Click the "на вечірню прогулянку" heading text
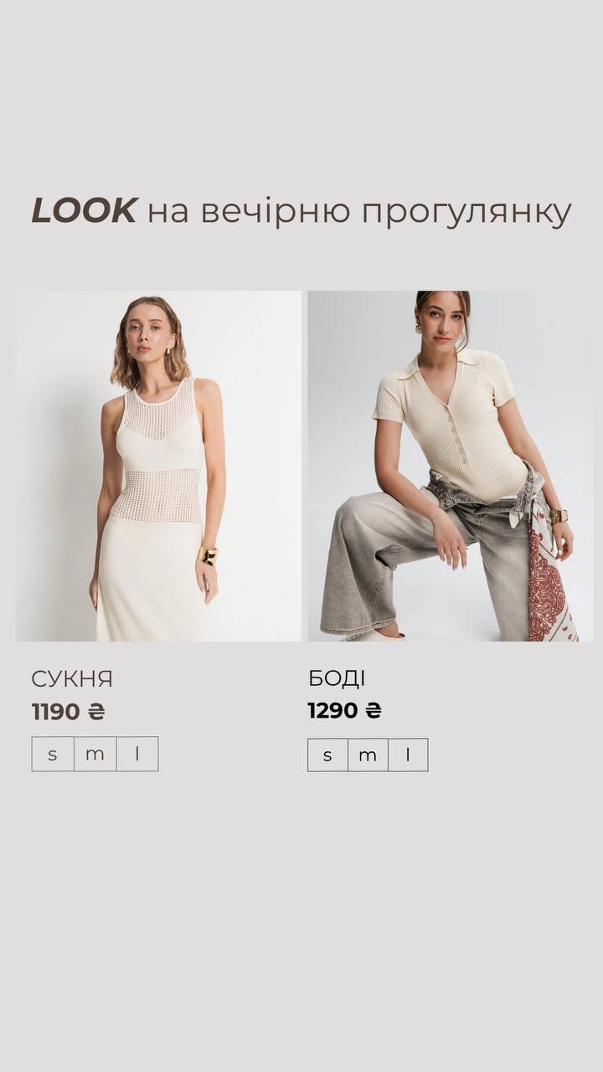The width and height of the screenshot is (603, 1072). click(359, 212)
